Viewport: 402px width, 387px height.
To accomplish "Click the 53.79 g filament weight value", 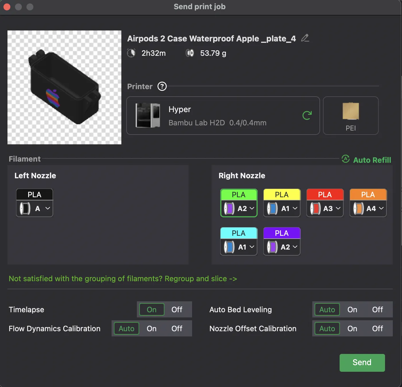I will (213, 53).
